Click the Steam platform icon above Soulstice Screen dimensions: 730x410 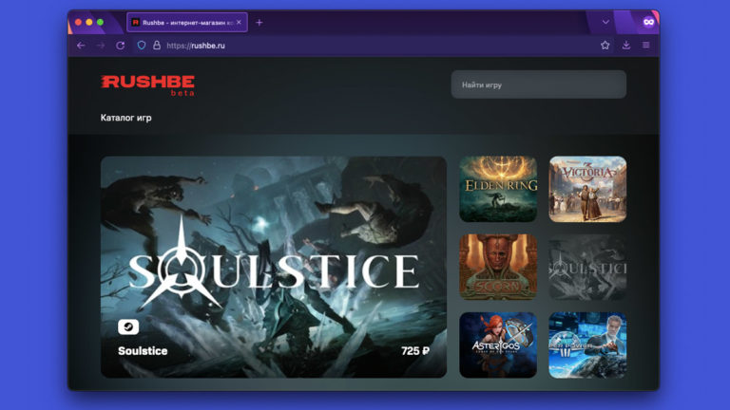pyautogui.click(x=128, y=326)
